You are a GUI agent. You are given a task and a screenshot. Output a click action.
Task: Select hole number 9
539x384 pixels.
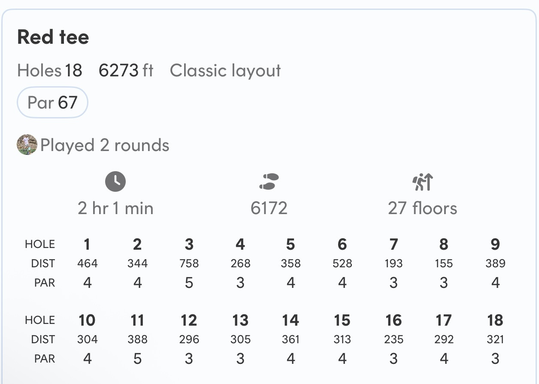tap(495, 244)
